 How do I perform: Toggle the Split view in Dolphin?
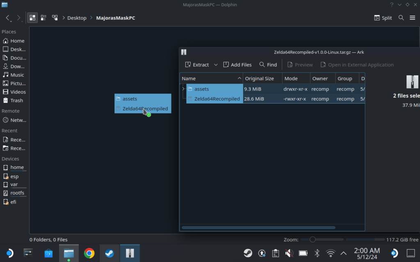383,18
